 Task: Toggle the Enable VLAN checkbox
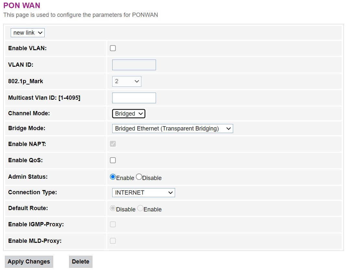tap(113, 48)
